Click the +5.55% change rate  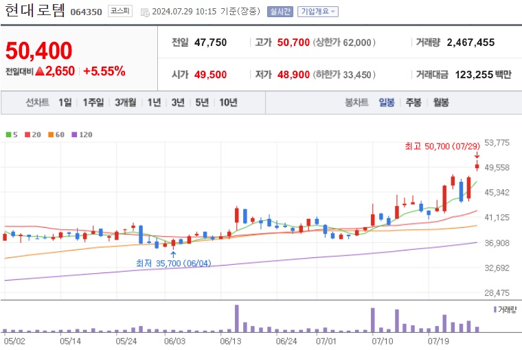(104, 71)
